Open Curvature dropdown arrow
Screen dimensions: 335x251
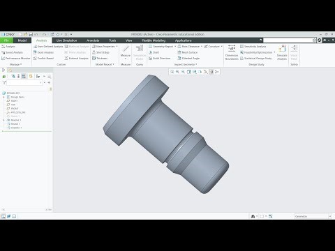pyautogui.click(x=222, y=47)
